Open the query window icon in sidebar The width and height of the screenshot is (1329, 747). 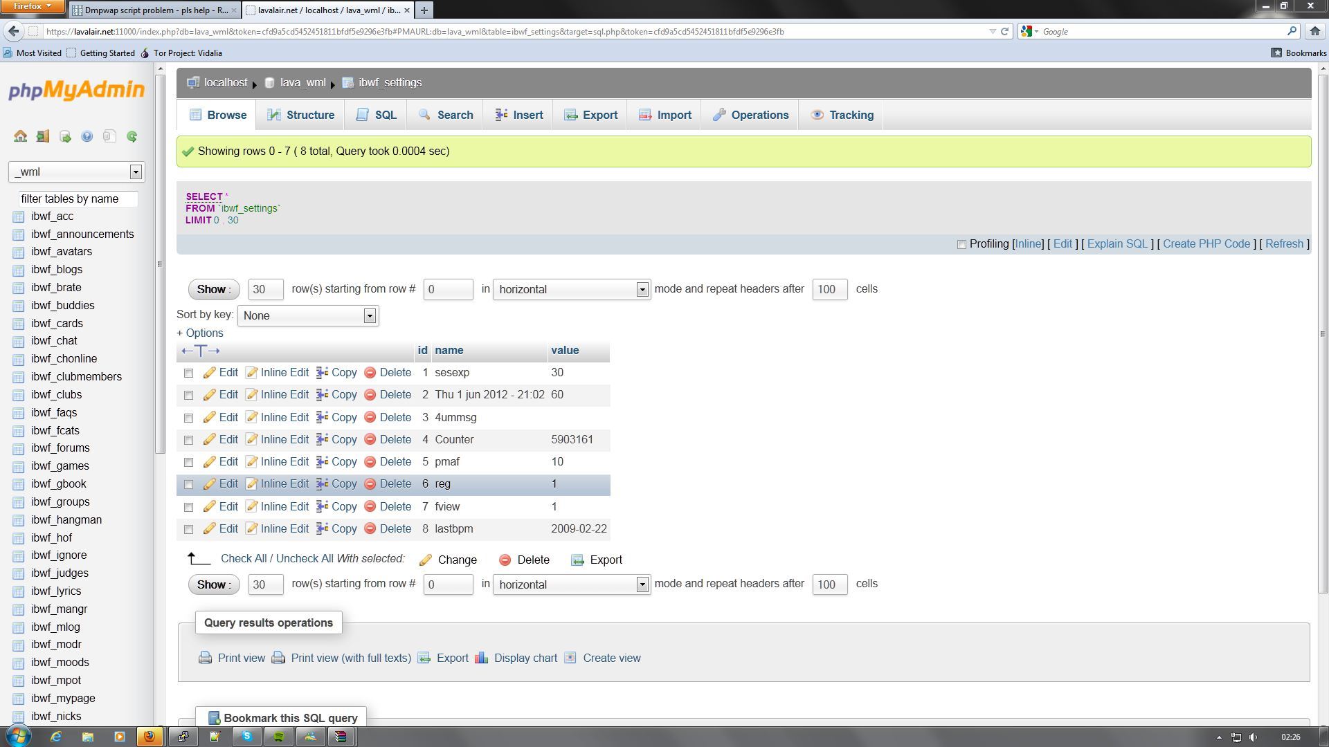click(x=65, y=136)
